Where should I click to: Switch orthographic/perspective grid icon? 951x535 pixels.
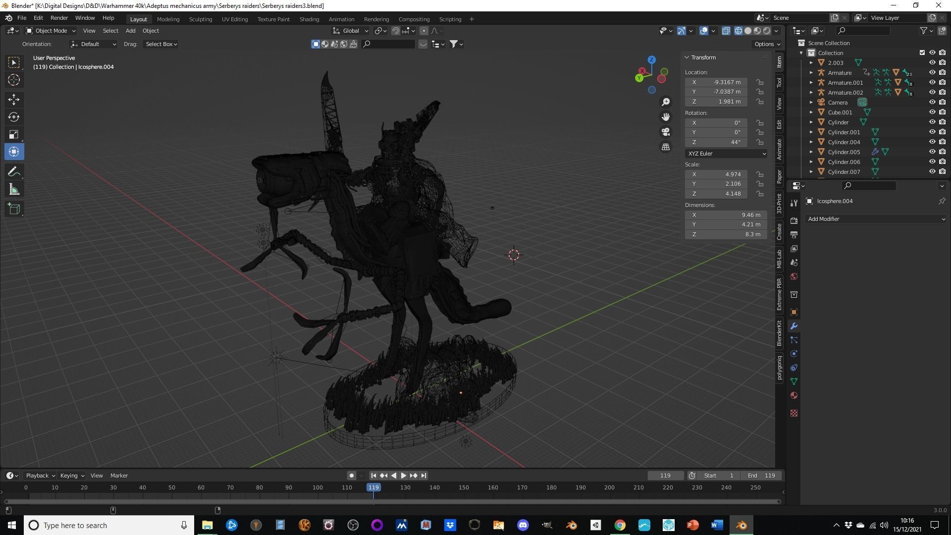click(x=666, y=147)
